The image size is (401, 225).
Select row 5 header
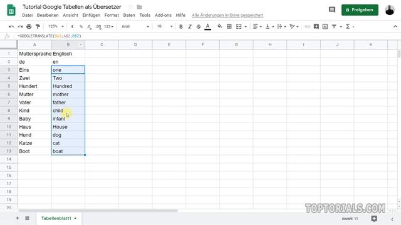[x=9, y=86]
